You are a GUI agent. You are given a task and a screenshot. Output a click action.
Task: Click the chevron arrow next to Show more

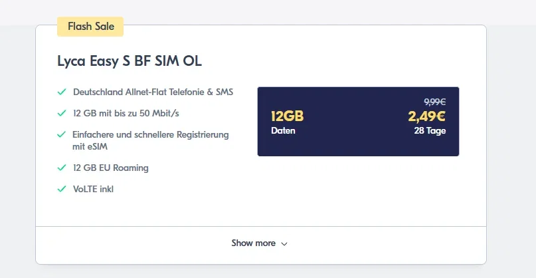point(284,244)
